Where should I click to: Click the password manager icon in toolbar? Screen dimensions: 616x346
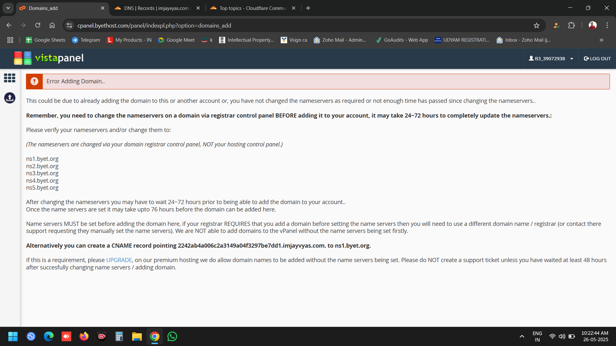557,25
